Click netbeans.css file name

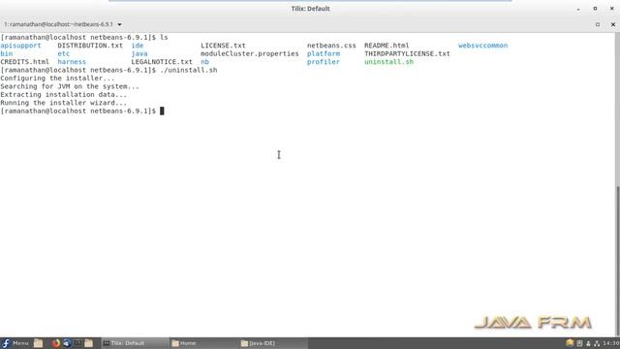331,46
